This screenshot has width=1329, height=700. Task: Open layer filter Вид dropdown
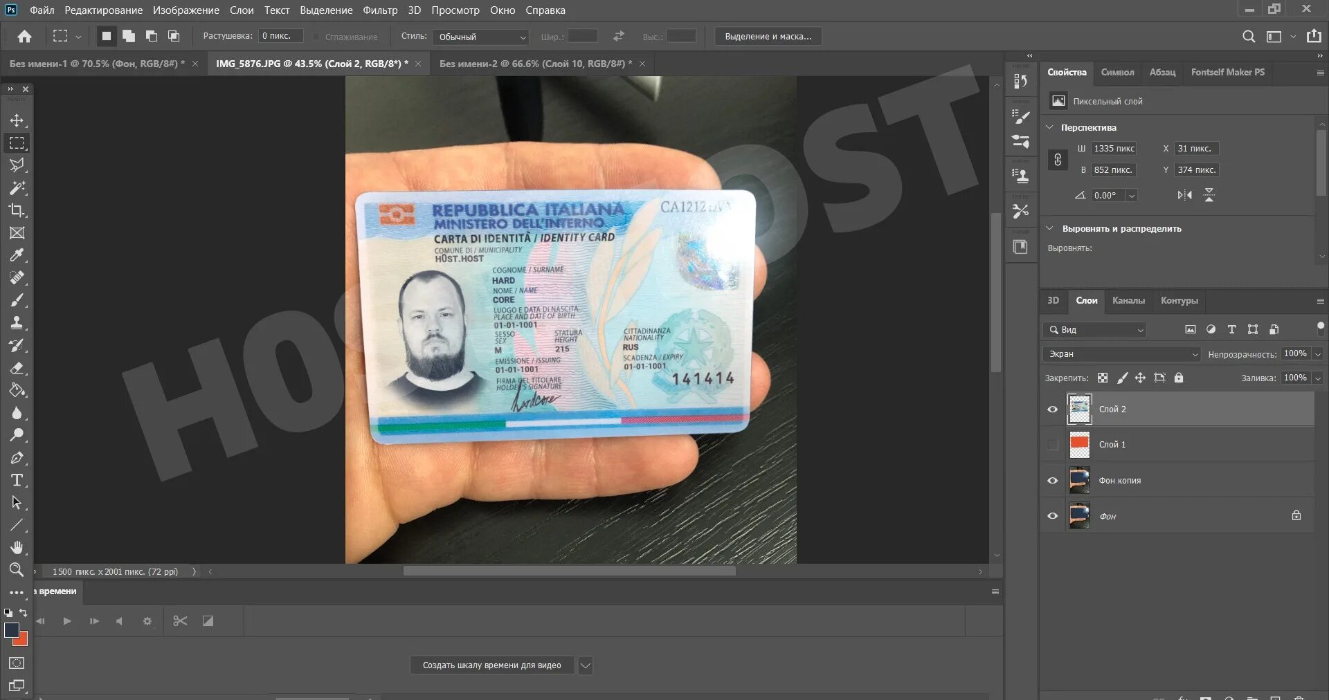pos(1095,330)
